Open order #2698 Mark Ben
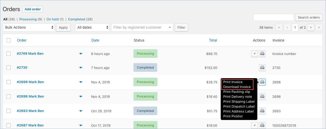The height and width of the screenshot is (129, 326). [30, 82]
